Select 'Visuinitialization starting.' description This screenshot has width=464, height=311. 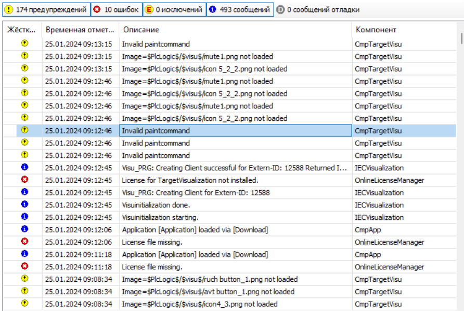(160, 218)
